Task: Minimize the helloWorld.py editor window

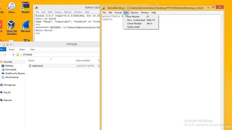Action: pyautogui.click(x=208, y=7)
